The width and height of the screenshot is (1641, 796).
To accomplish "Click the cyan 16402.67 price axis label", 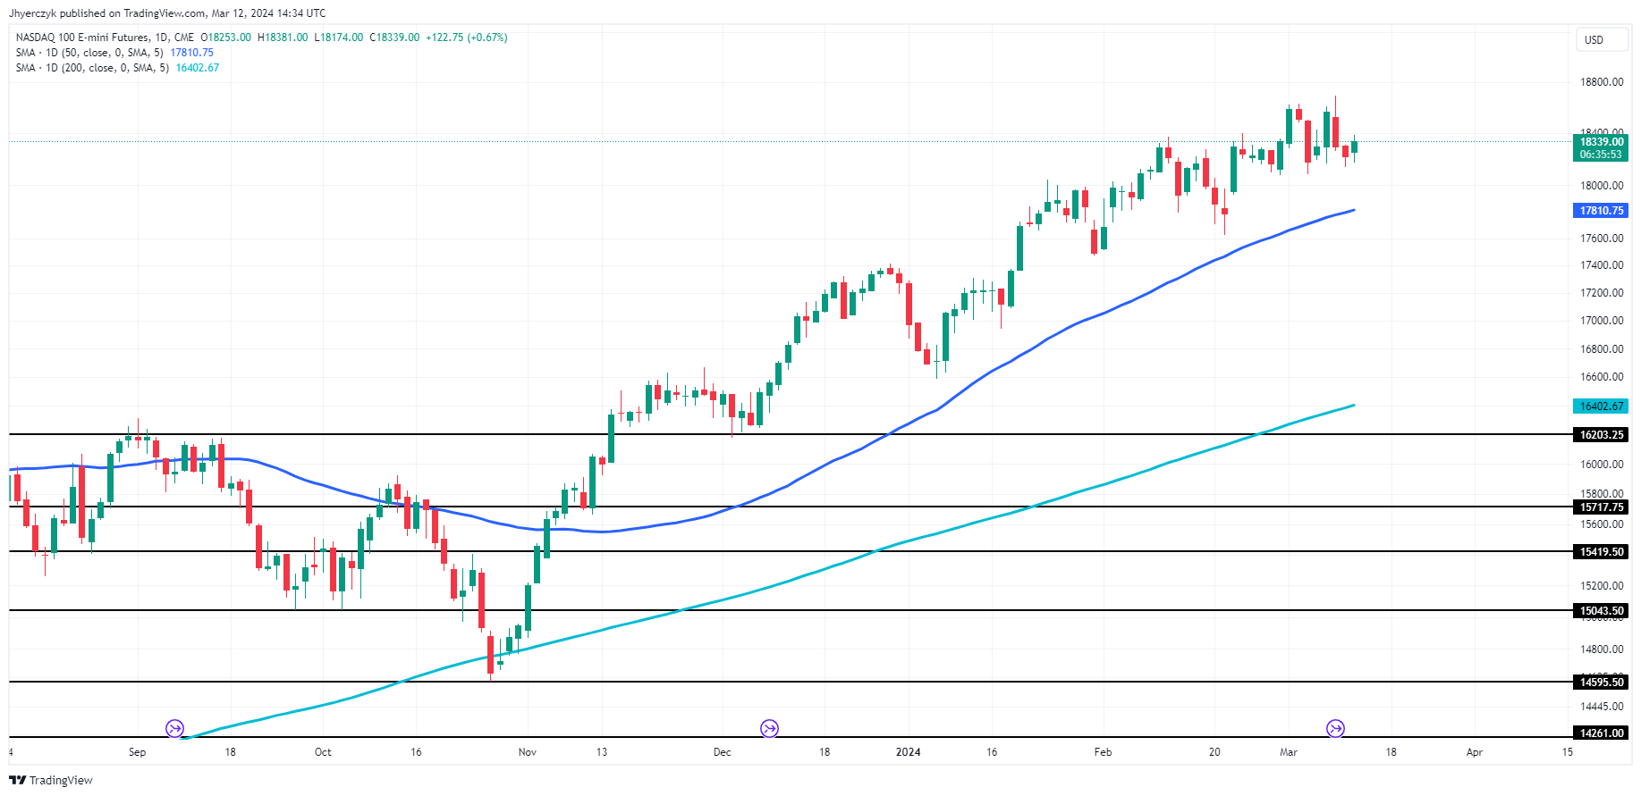I will [1601, 406].
